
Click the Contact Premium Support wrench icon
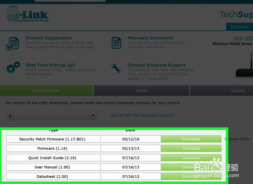point(116,68)
